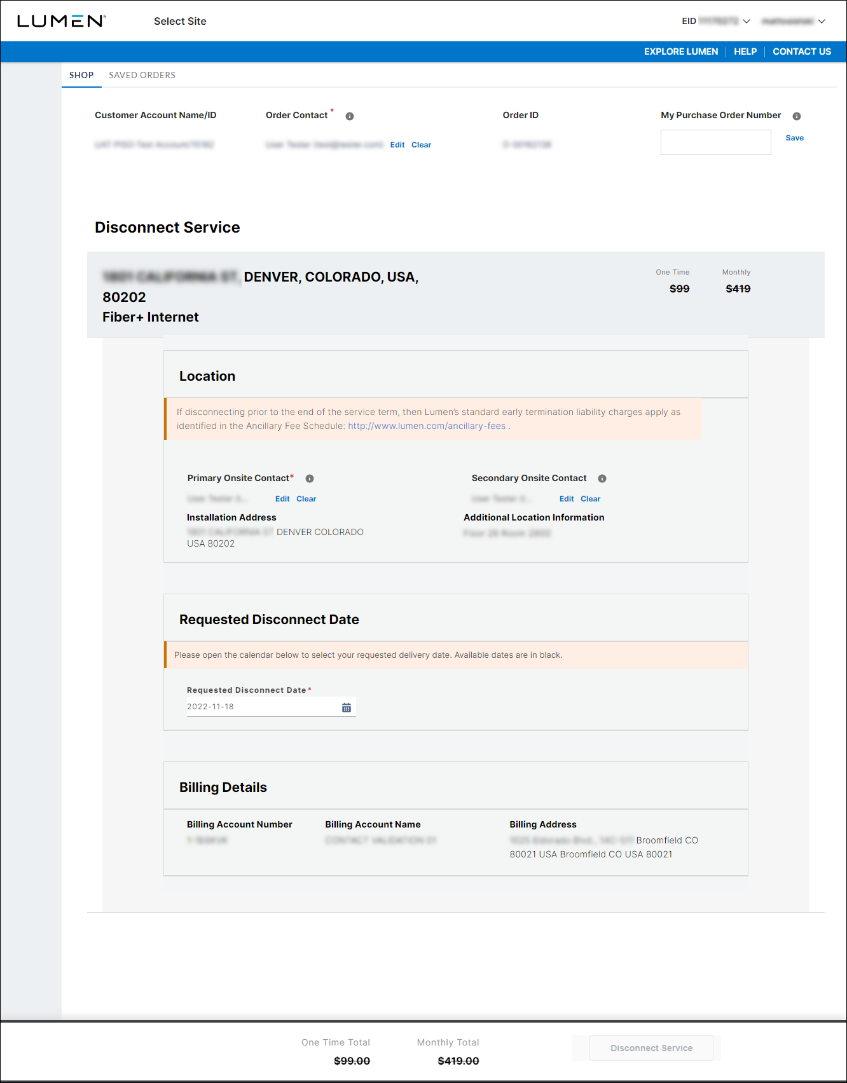Show Secondary Onsite Contact info tooltip icon
847x1083 pixels.
(602, 479)
